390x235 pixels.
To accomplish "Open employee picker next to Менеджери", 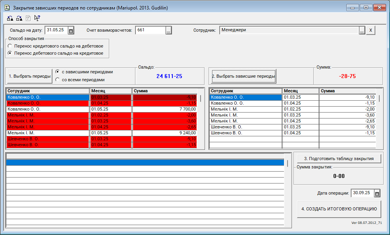I will click(362, 31).
